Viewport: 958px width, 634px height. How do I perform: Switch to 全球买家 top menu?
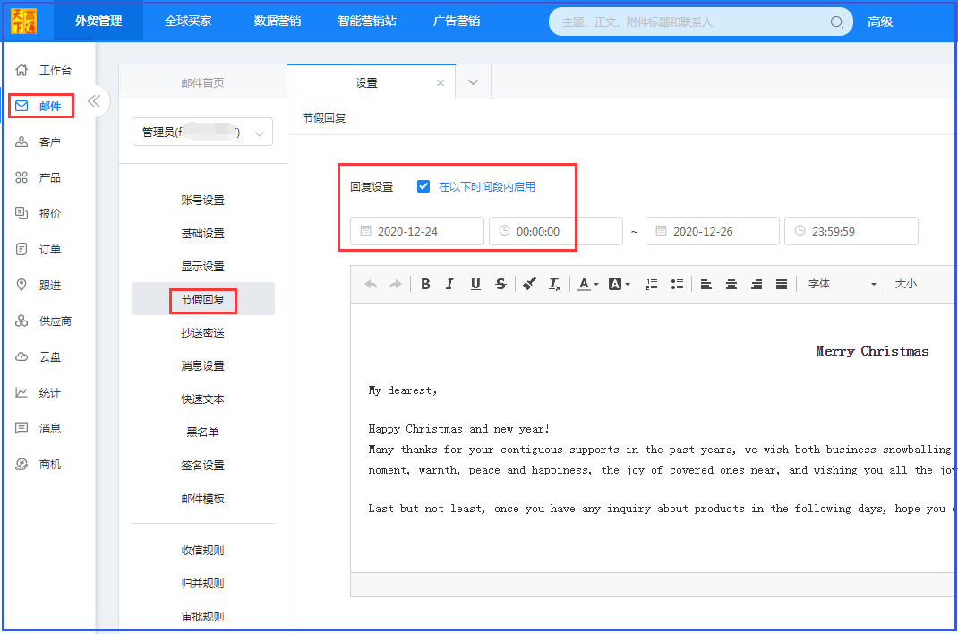(187, 21)
